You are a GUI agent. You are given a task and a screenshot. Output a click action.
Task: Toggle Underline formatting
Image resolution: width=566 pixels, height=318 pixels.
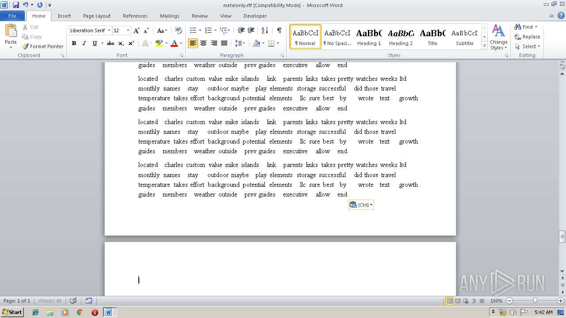click(94, 43)
